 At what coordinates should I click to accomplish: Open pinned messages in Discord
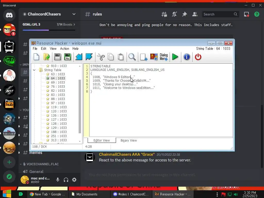pyautogui.click(x=185, y=14)
